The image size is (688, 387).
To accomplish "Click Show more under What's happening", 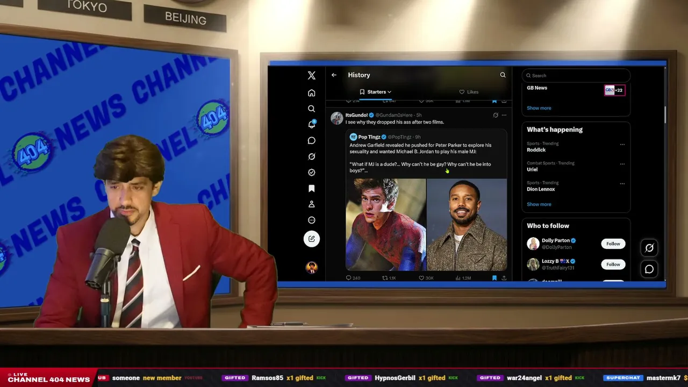I will 539,204.
